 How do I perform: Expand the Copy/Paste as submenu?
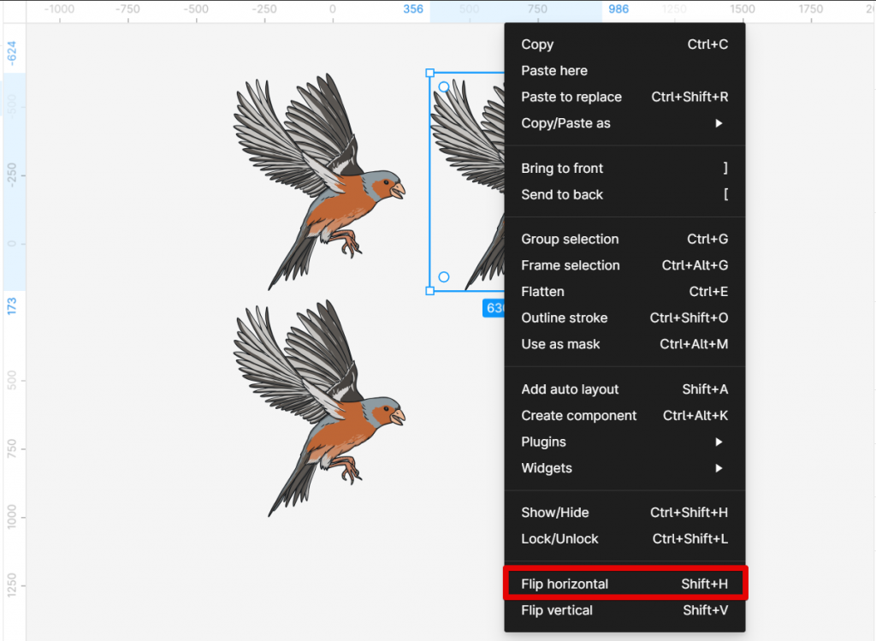coord(567,123)
